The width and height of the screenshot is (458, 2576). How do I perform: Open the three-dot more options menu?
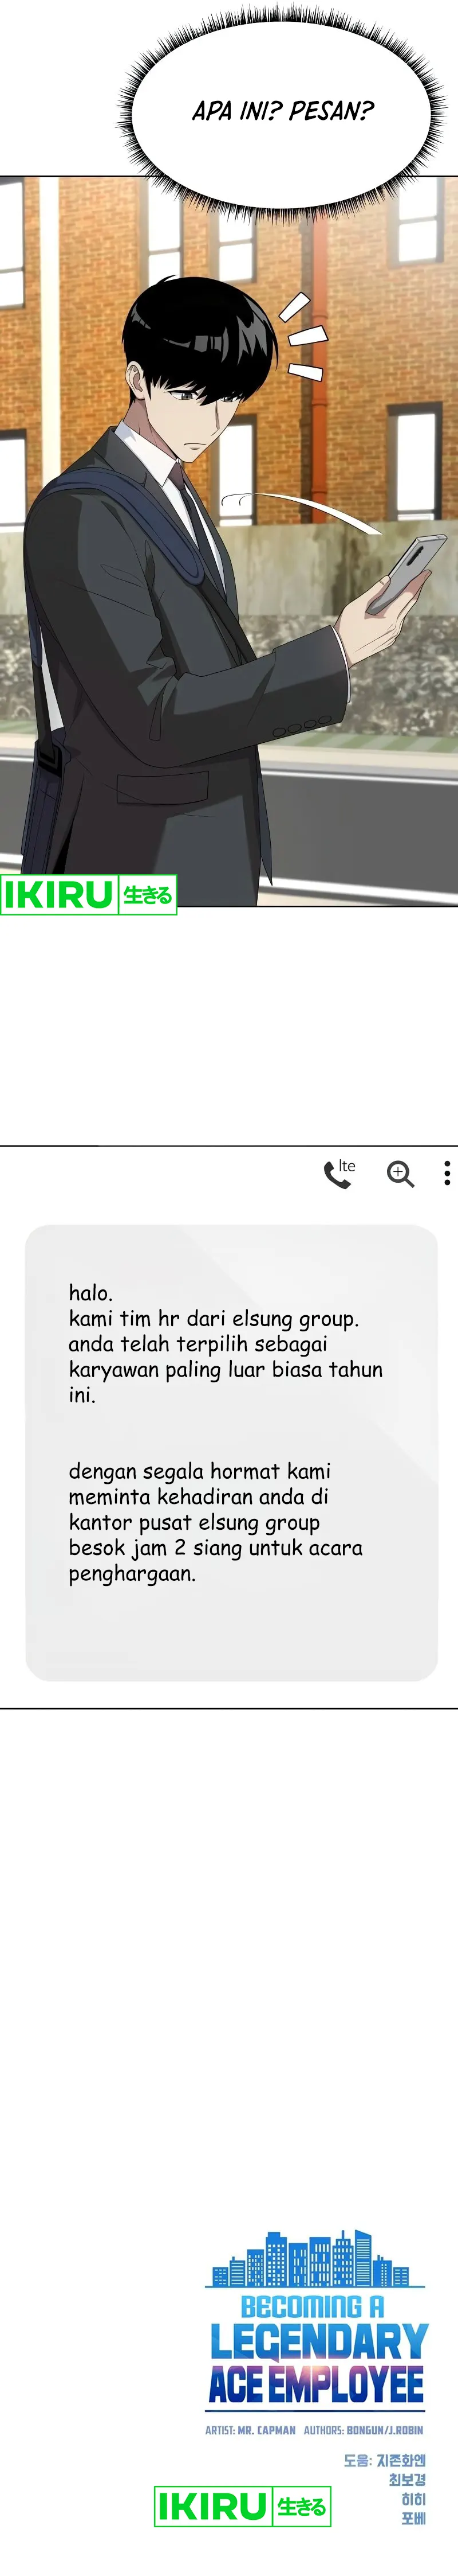click(447, 1173)
